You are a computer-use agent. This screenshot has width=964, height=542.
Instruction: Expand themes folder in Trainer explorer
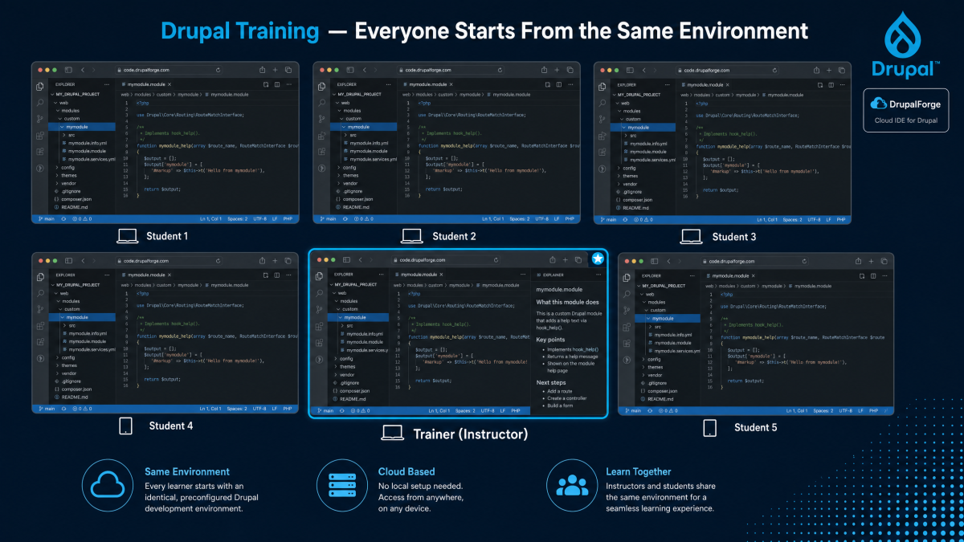pos(346,366)
